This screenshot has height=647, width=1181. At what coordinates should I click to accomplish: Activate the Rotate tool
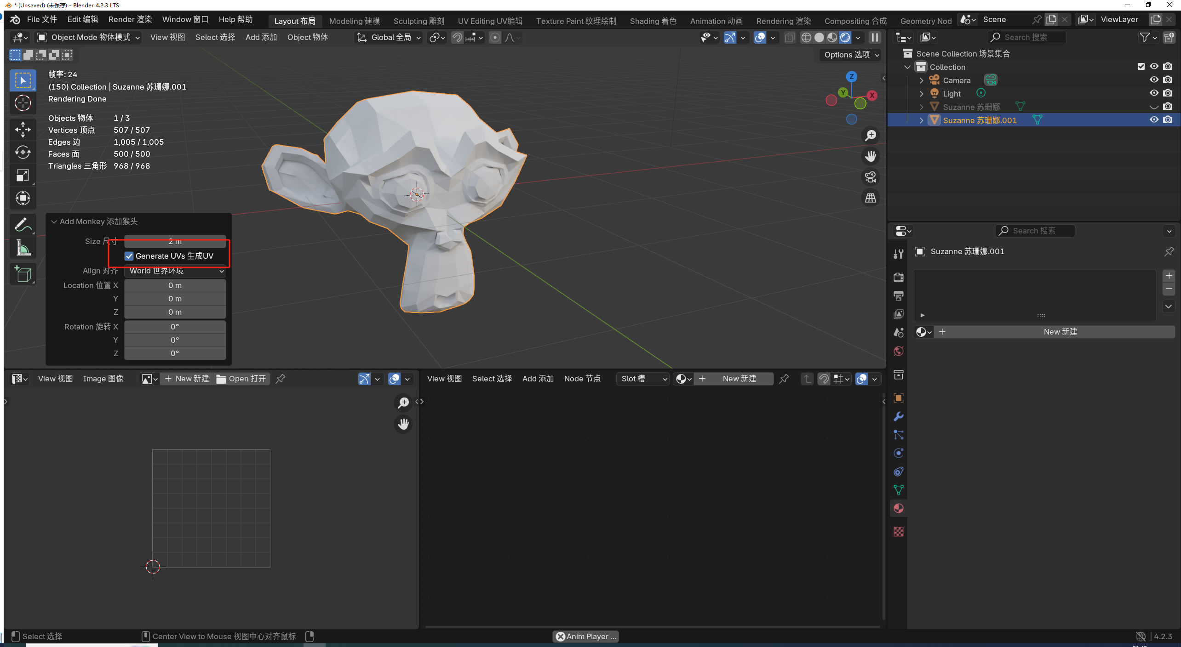23,153
